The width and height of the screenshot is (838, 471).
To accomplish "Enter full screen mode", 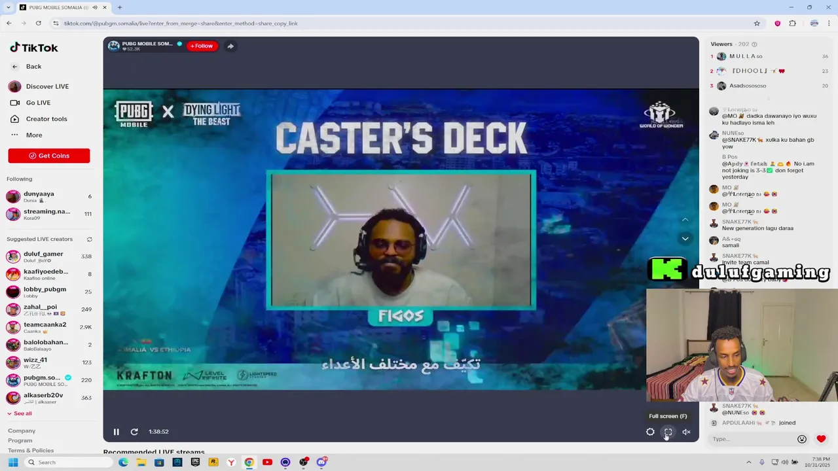I will [x=668, y=432].
